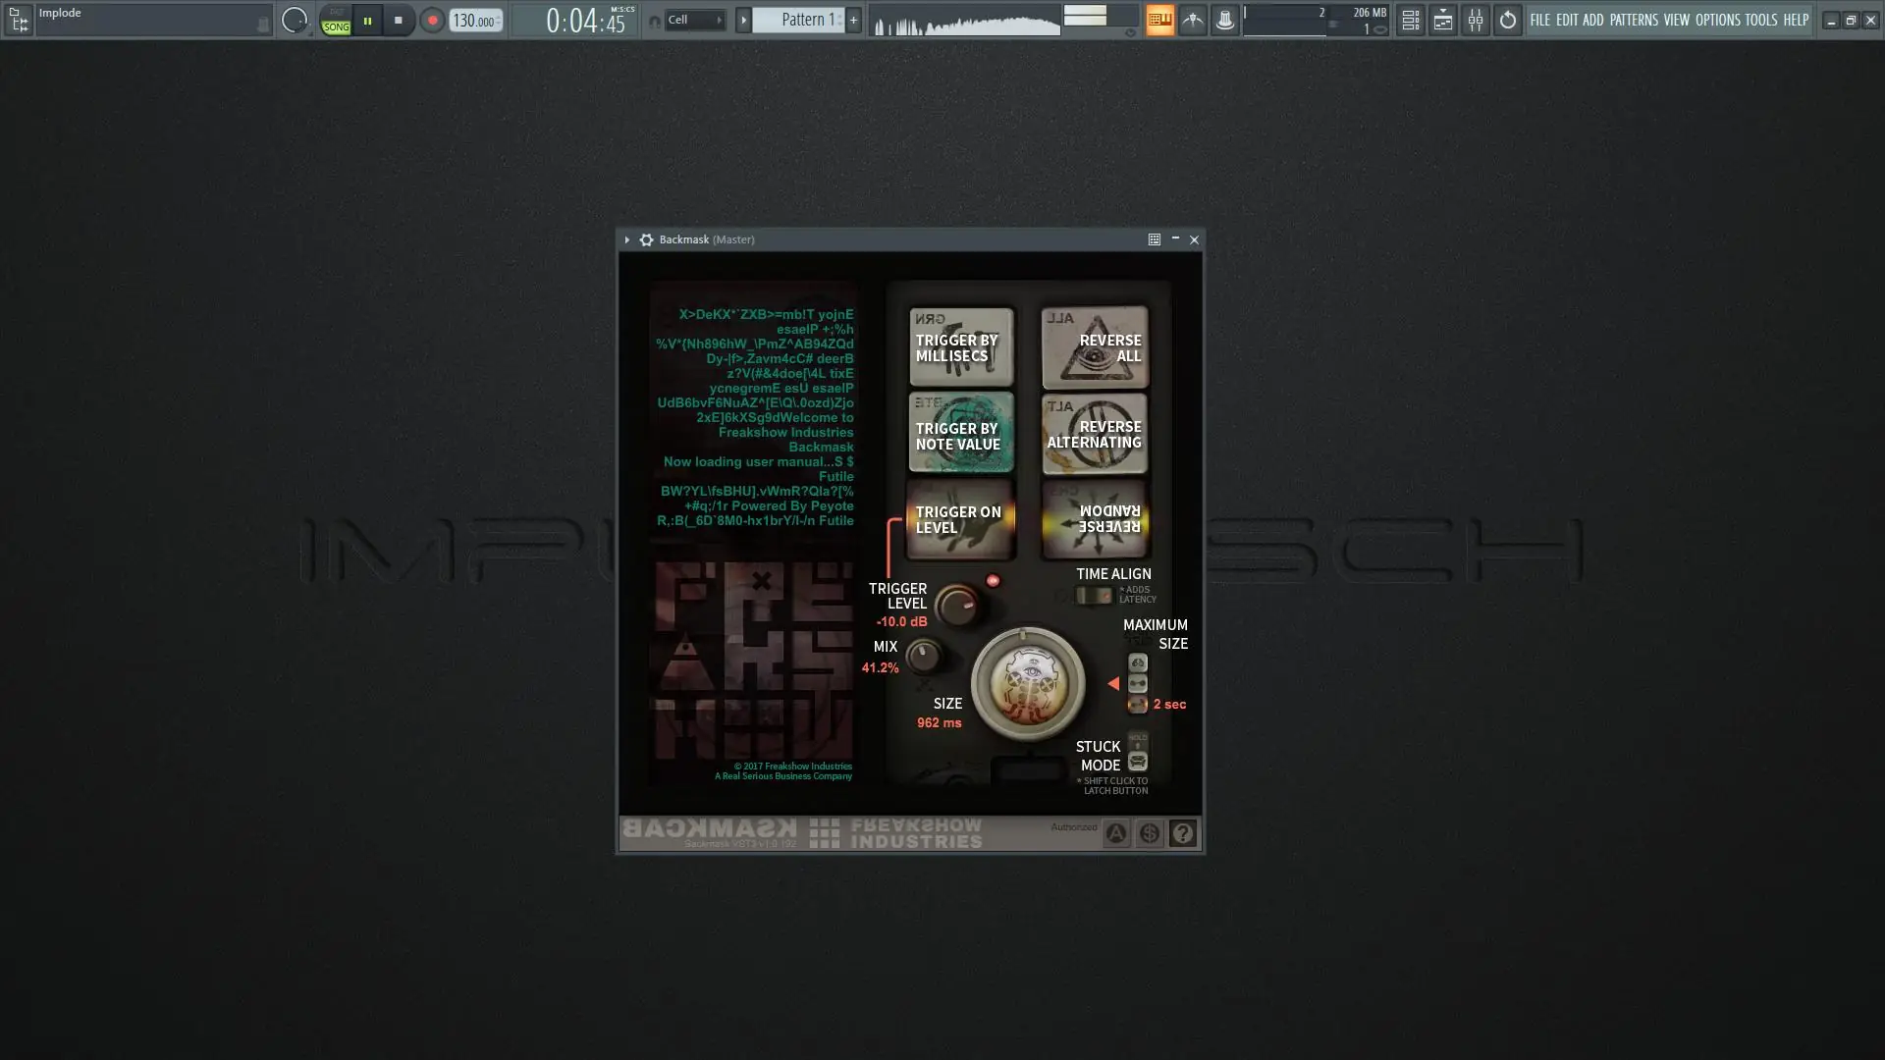Click the highlighted piano roll/typing keyboard icon
The width and height of the screenshot is (1885, 1060).
click(x=1159, y=20)
